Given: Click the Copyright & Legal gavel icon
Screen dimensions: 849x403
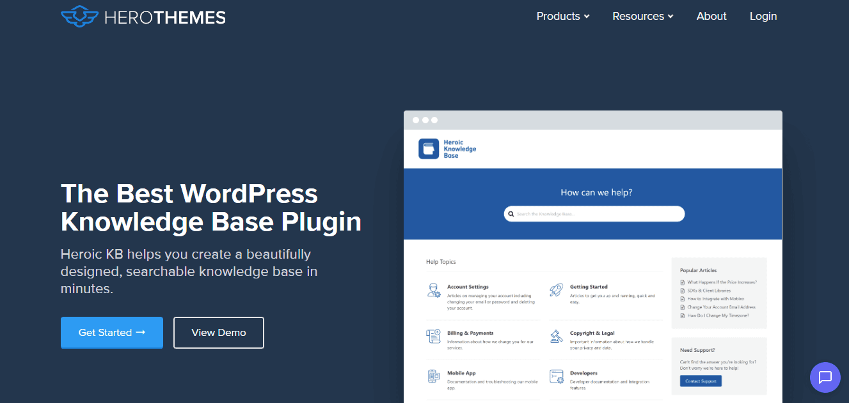Looking at the screenshot, I should coord(556,336).
